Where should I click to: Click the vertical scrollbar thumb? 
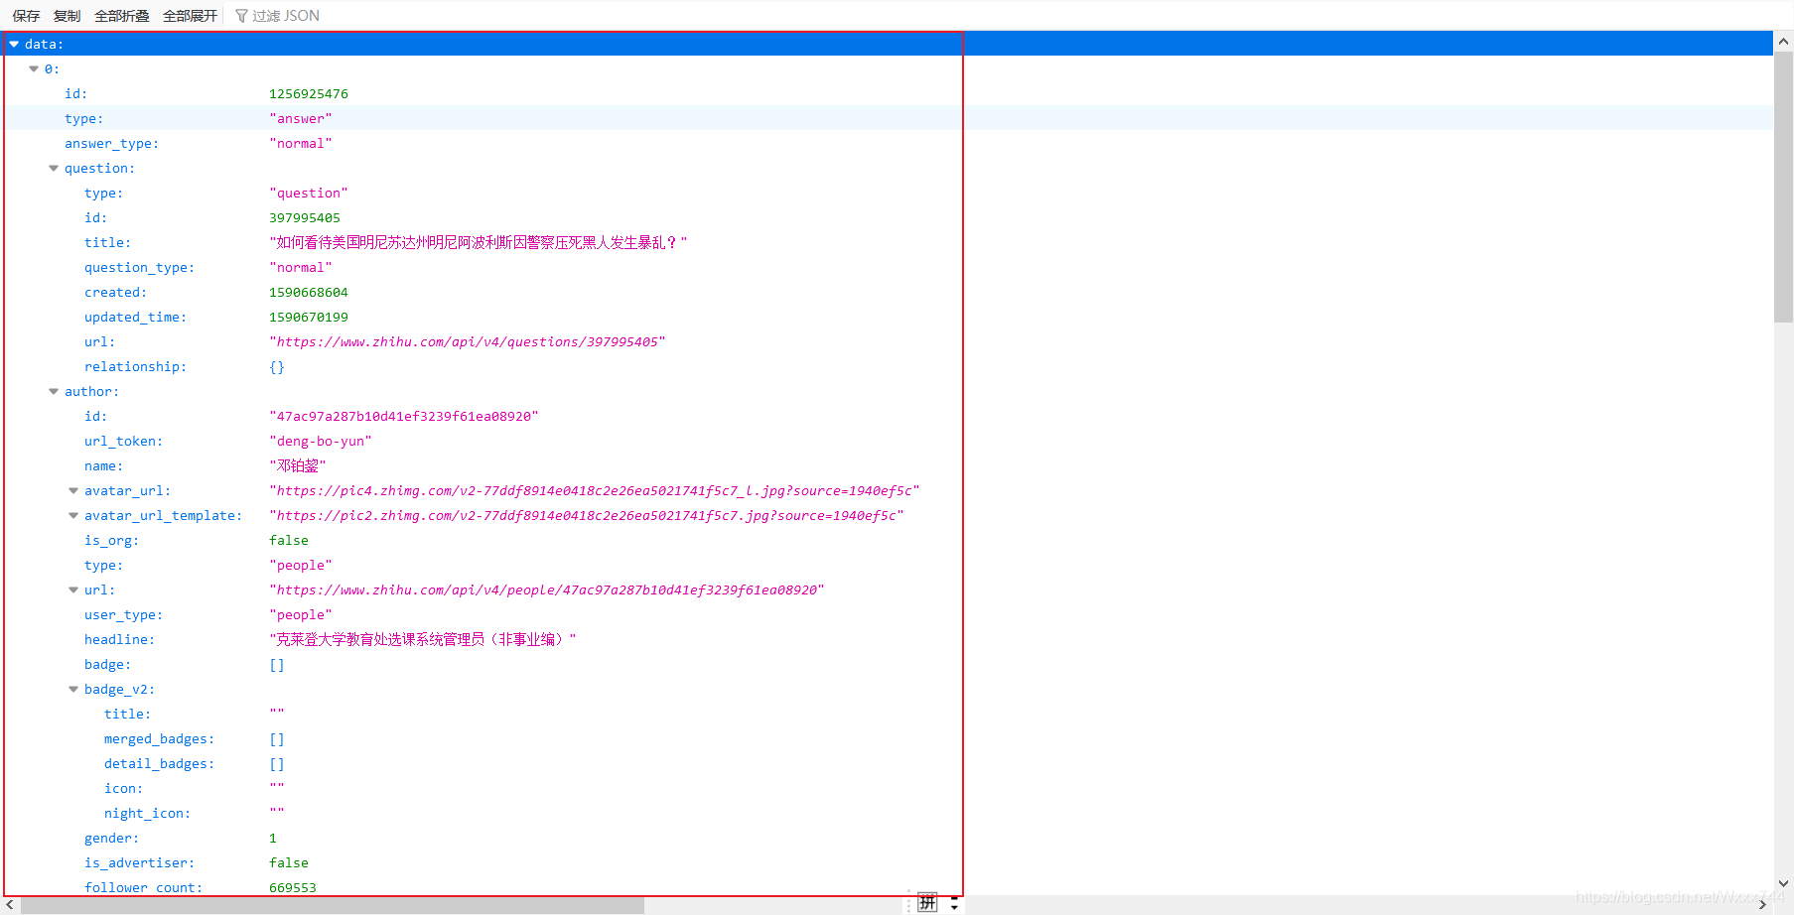coord(1783,187)
